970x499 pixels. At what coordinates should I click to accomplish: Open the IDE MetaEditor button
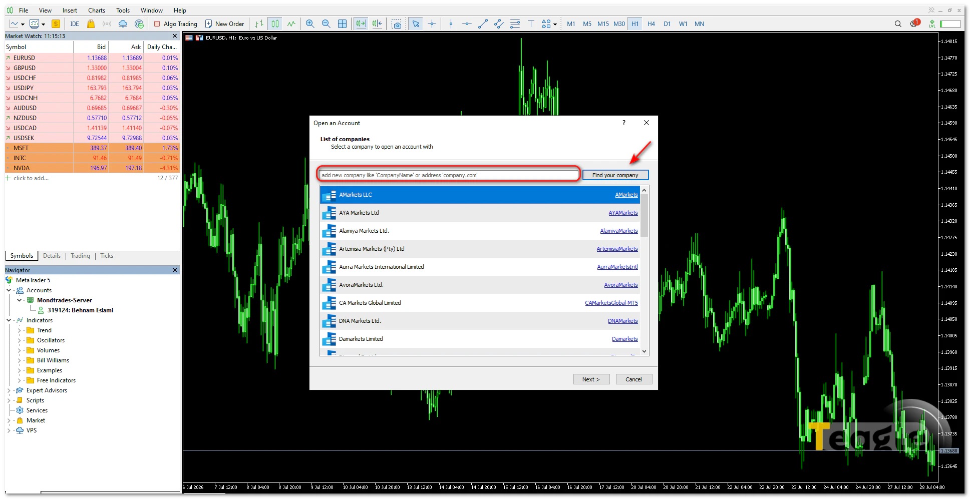[75, 24]
